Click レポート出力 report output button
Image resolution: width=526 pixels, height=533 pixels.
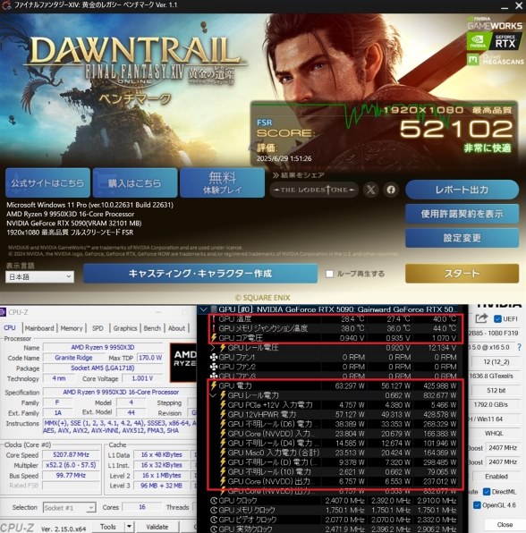462,190
